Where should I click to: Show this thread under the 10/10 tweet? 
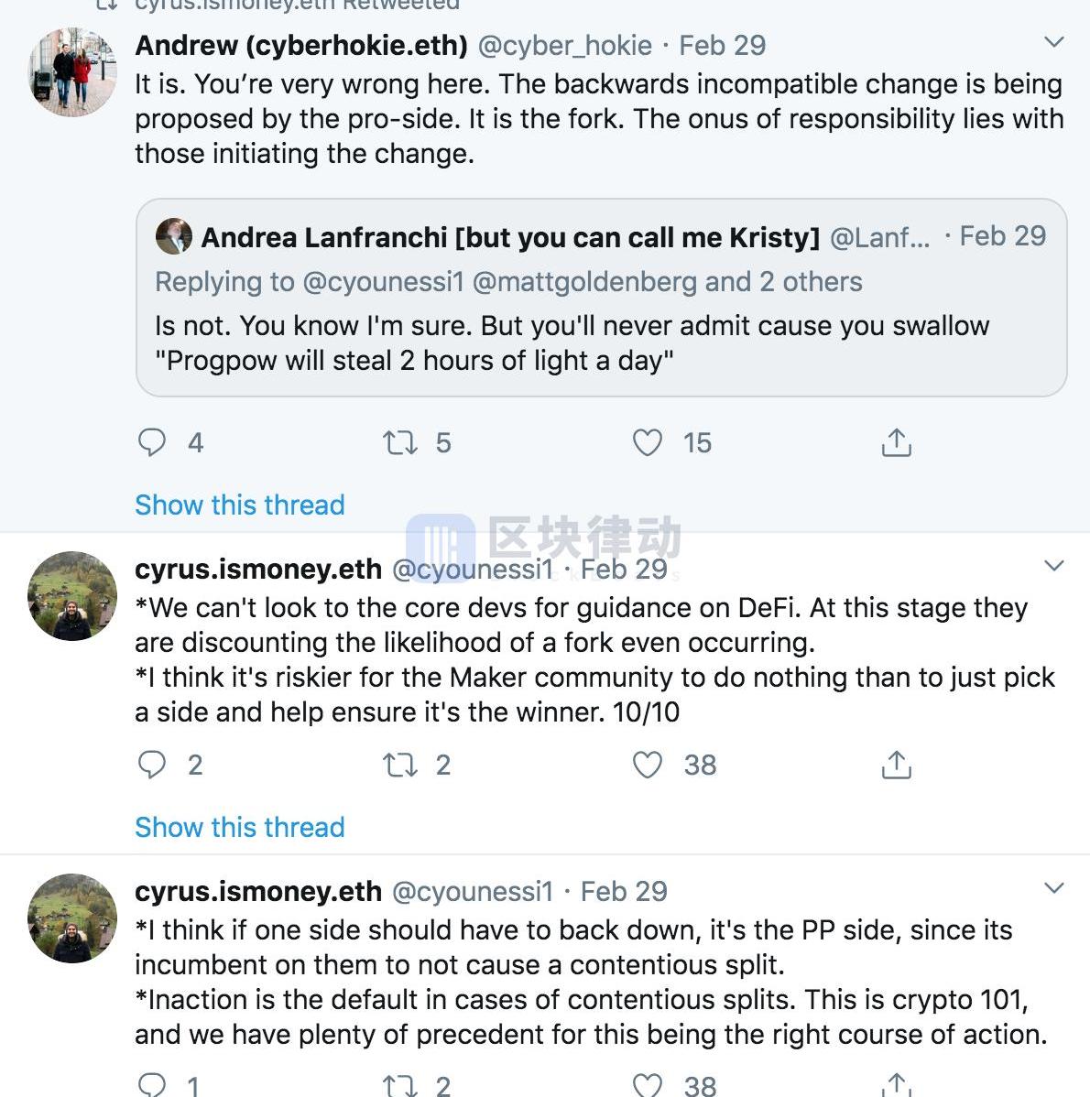[x=240, y=827]
